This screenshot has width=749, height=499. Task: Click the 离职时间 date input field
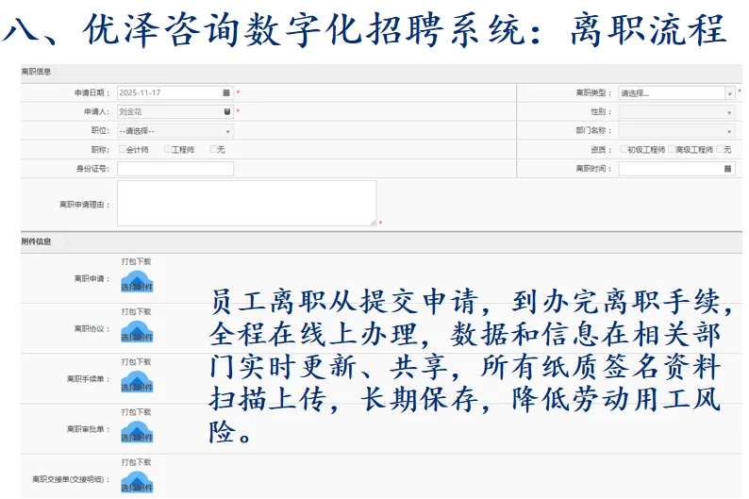[x=676, y=169]
